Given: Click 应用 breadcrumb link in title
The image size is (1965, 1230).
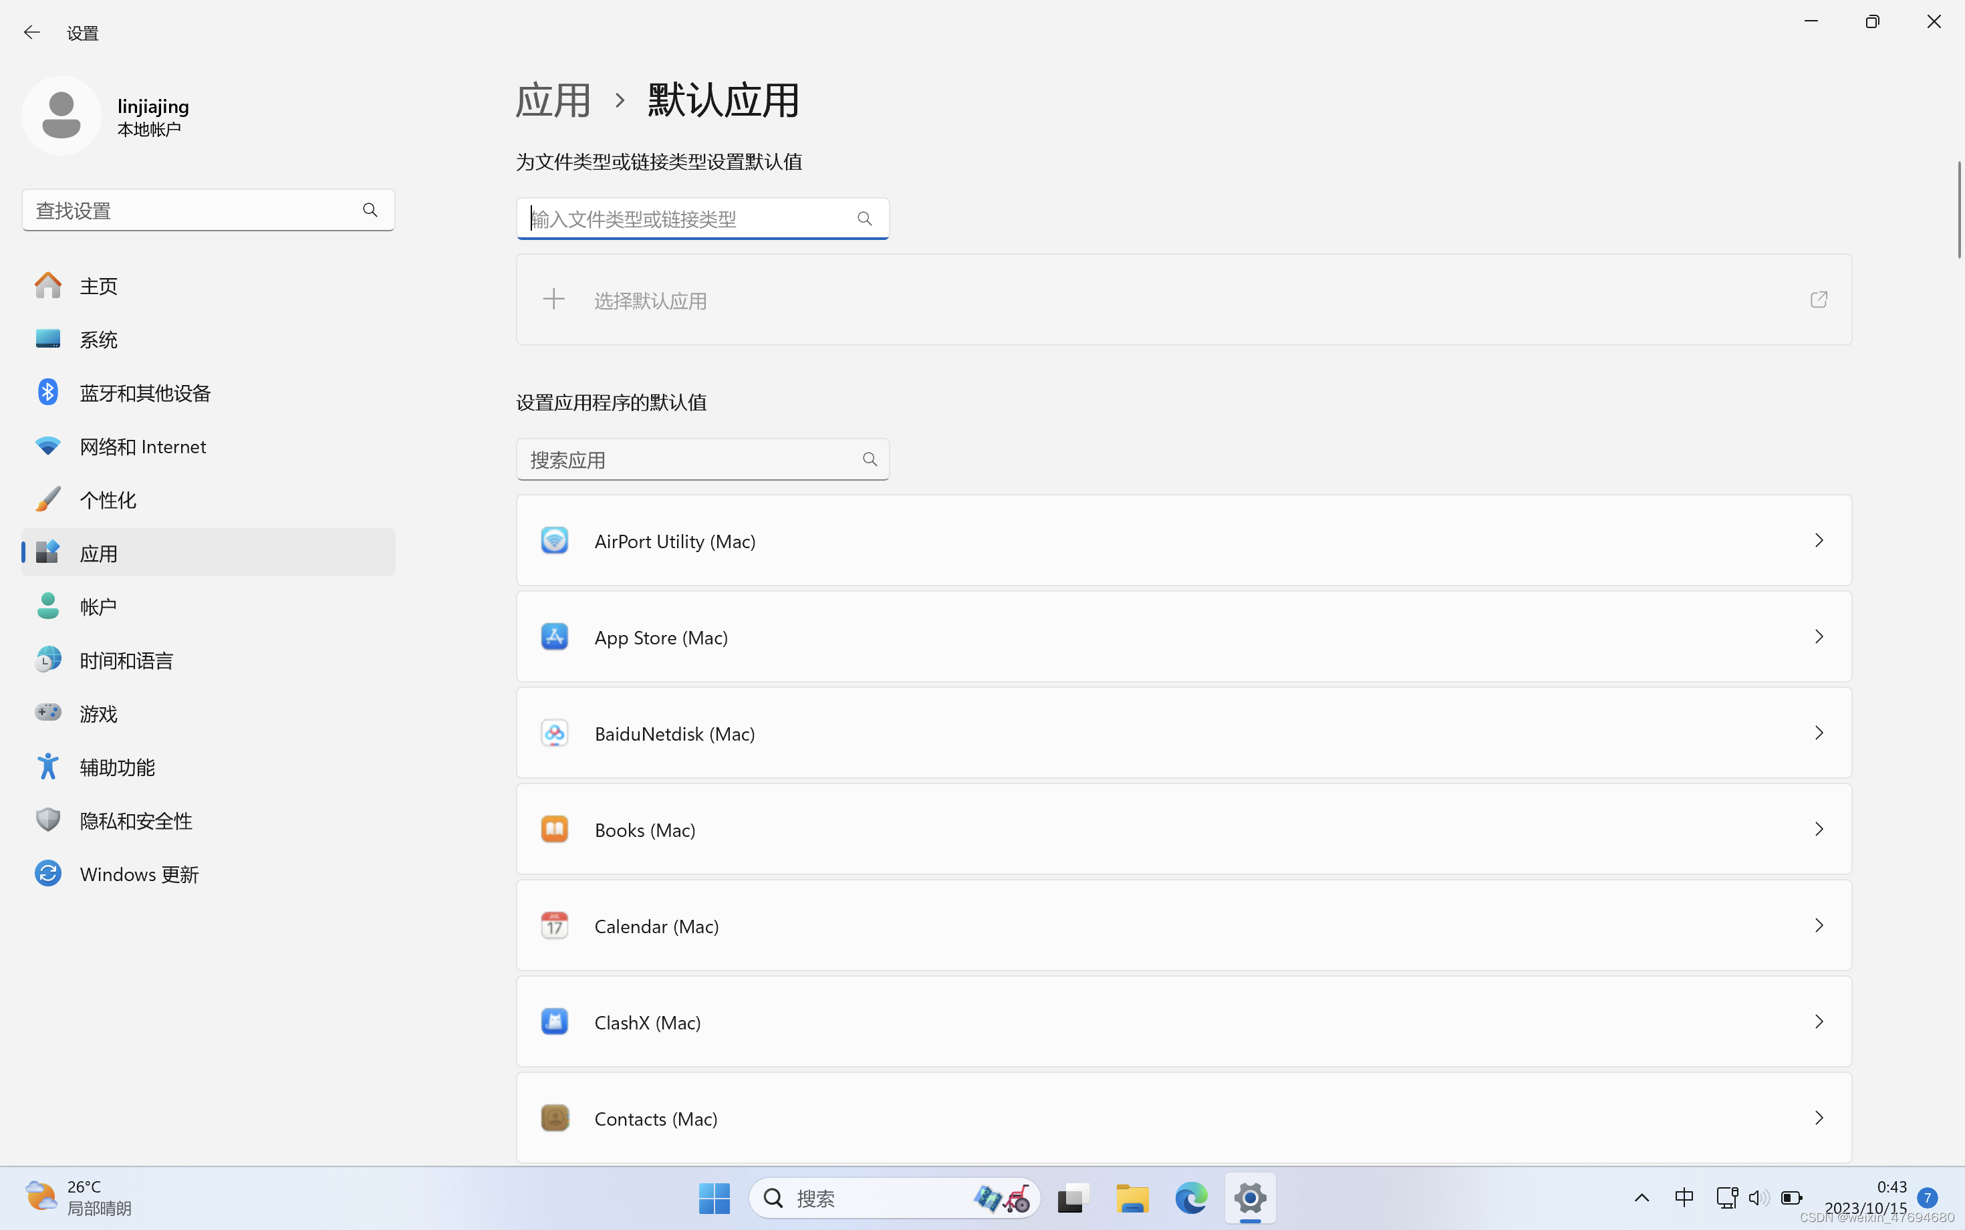Looking at the screenshot, I should 553,101.
